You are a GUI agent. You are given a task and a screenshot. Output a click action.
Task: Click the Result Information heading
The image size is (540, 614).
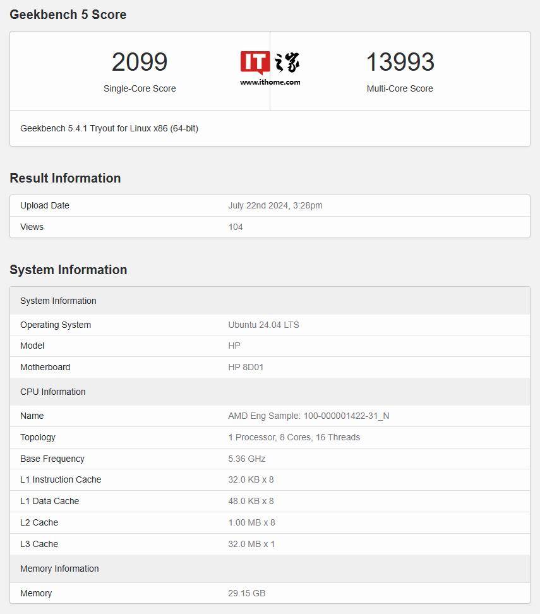[65, 178]
